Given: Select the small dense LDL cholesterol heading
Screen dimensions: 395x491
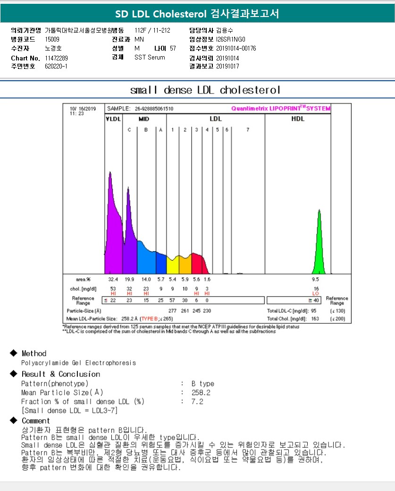Looking at the screenshot, I should coord(205,90).
